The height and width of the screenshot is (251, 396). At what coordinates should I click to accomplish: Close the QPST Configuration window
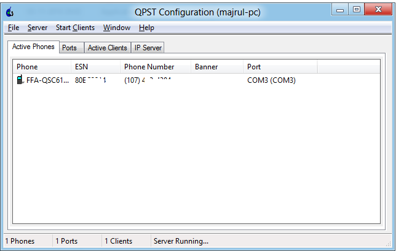pos(378,10)
